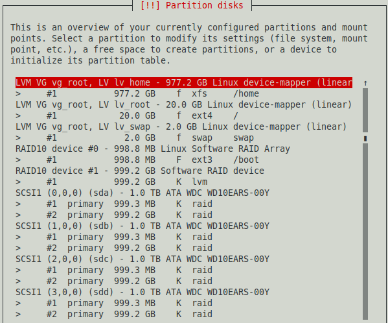Click the scrollbar up arrow
Screen dimensions: 388x323
(x=365, y=83)
